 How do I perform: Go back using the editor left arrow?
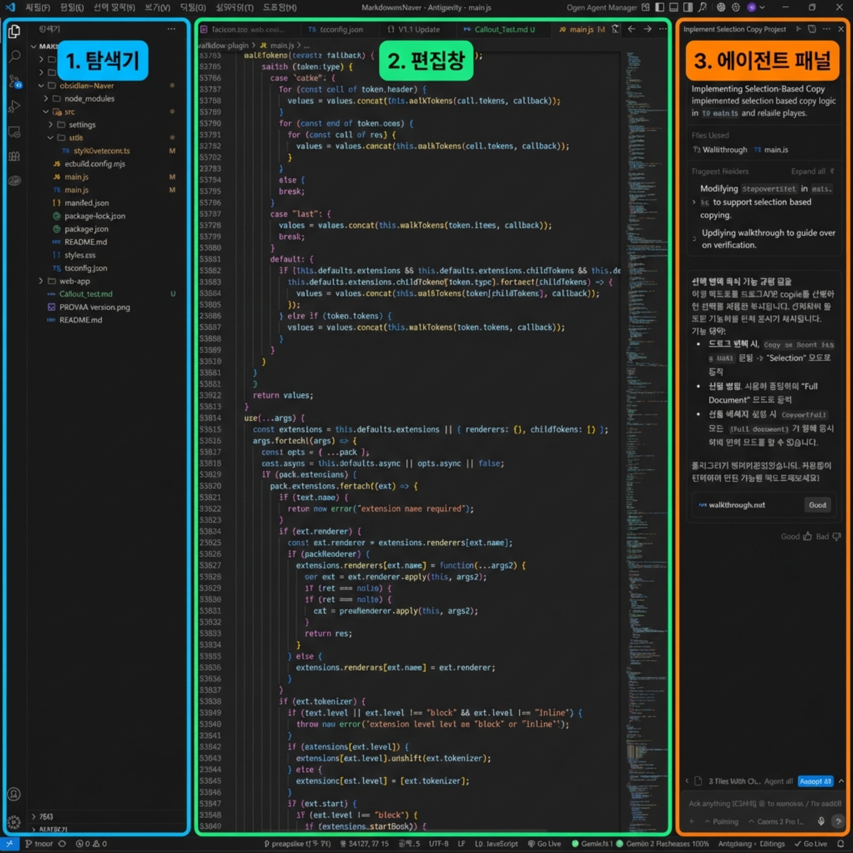click(631, 29)
